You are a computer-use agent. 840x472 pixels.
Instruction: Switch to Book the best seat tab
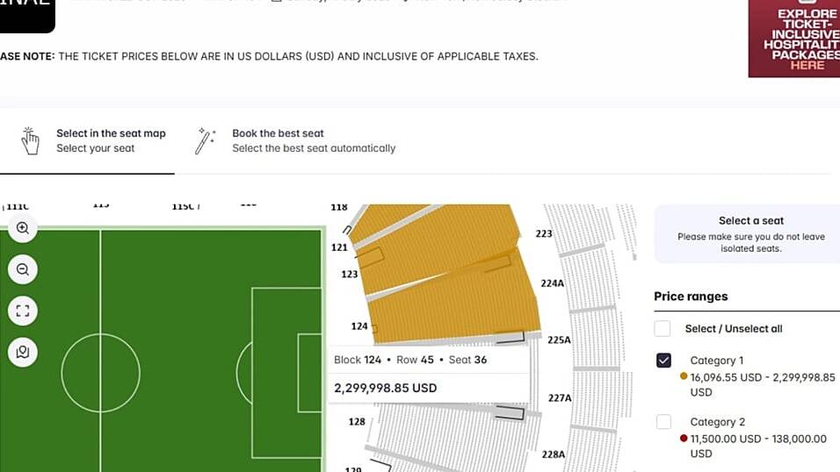tap(313, 140)
